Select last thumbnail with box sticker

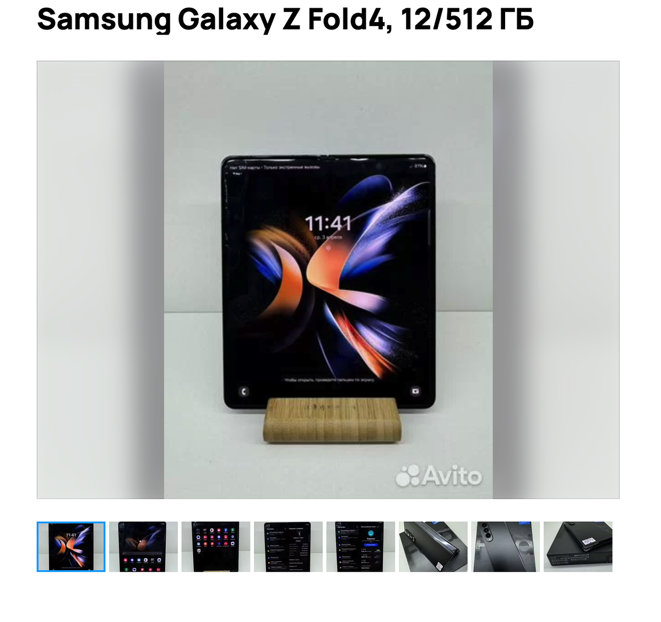[578, 547]
